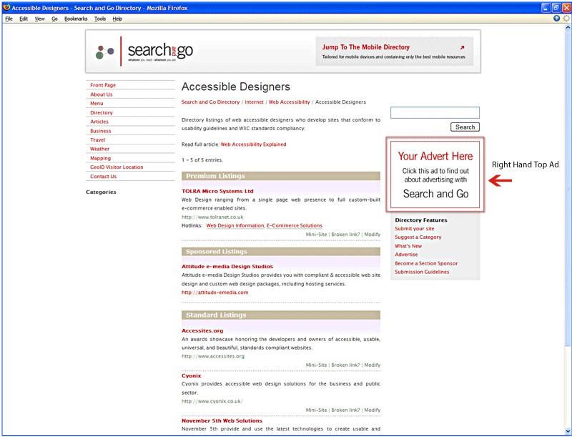This screenshot has width=572, height=437.
Task: Focus the directory search text field
Action: pyautogui.click(x=435, y=113)
